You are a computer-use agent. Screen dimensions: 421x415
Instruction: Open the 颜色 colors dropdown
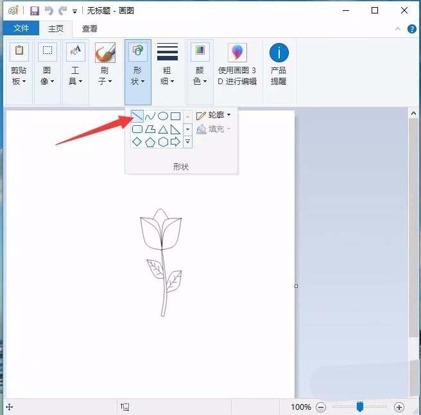(200, 72)
